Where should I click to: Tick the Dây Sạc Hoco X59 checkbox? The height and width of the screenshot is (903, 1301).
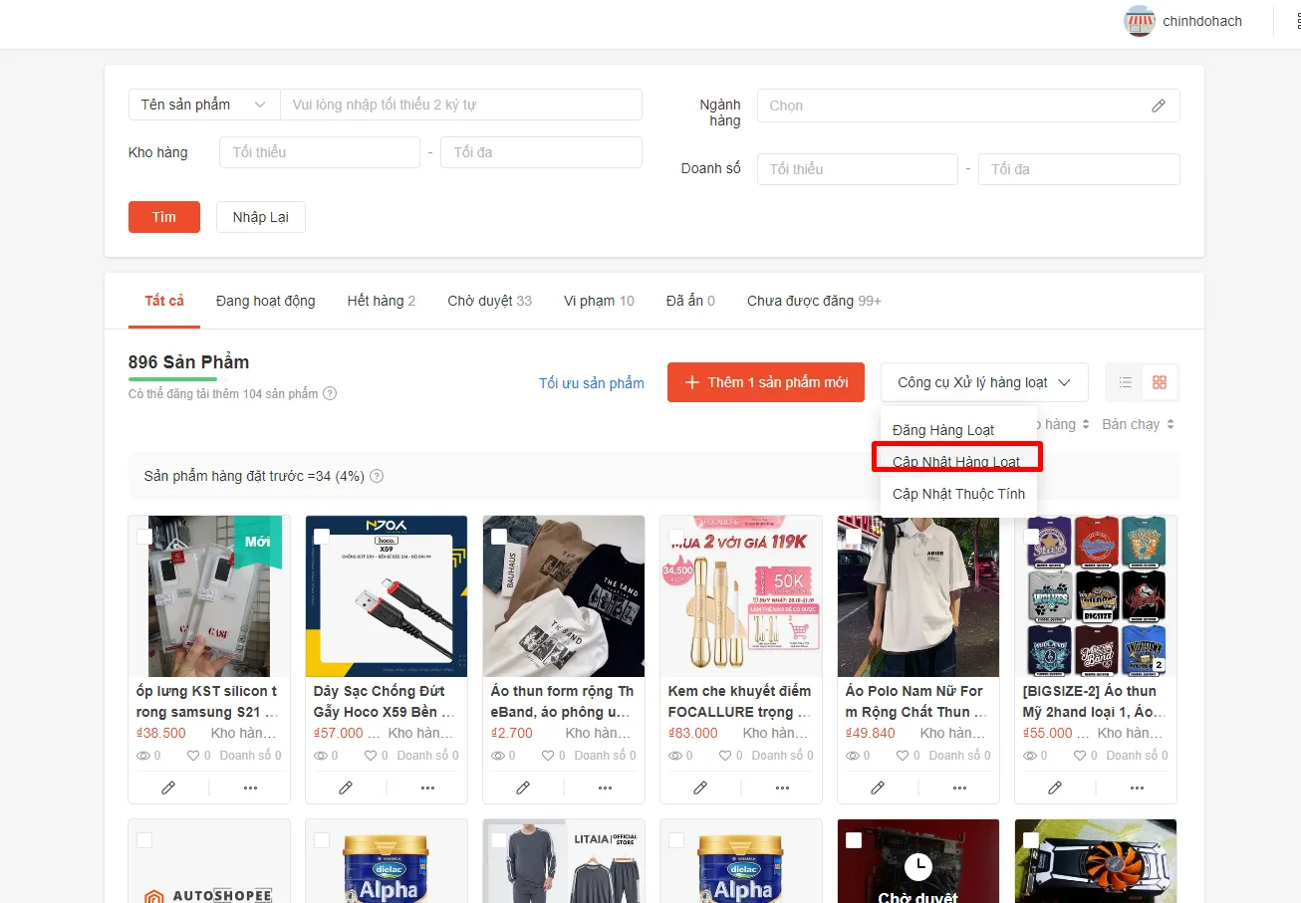322,536
